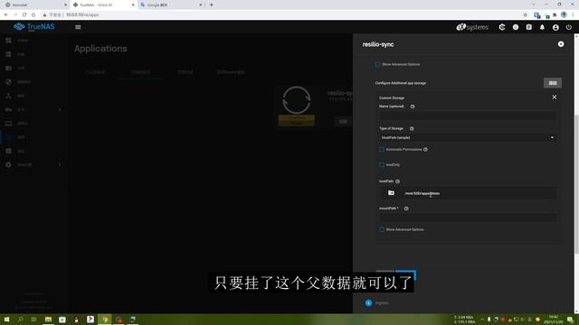
Task: Open the Reporting sidebar icon
Action: (8, 151)
